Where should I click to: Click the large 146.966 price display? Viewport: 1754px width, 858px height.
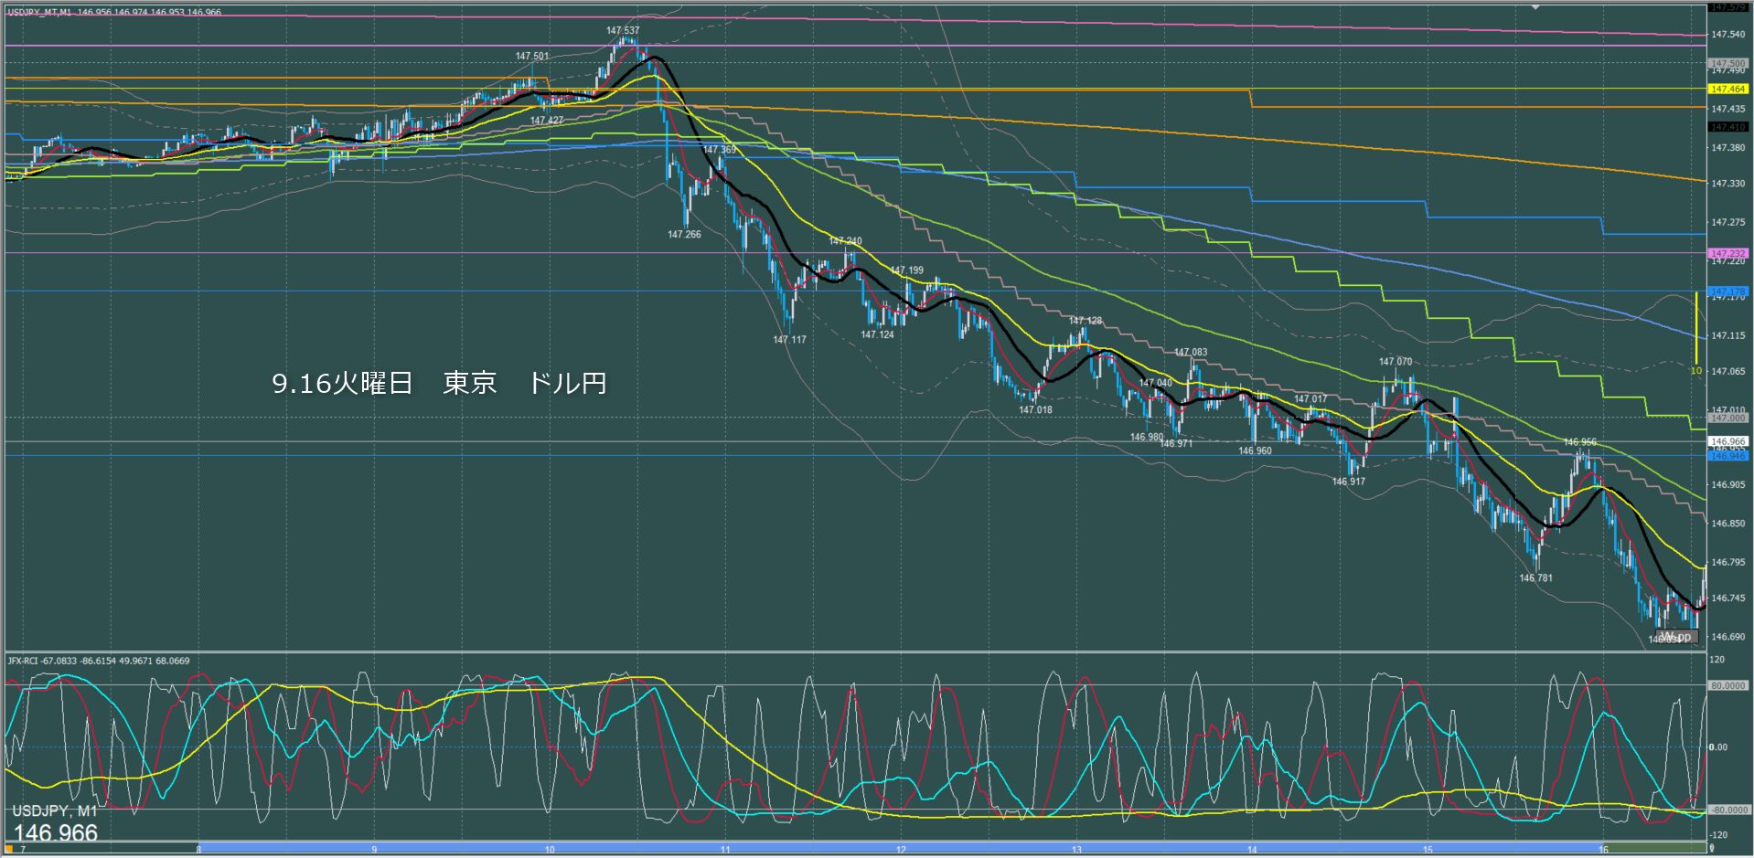click(56, 832)
